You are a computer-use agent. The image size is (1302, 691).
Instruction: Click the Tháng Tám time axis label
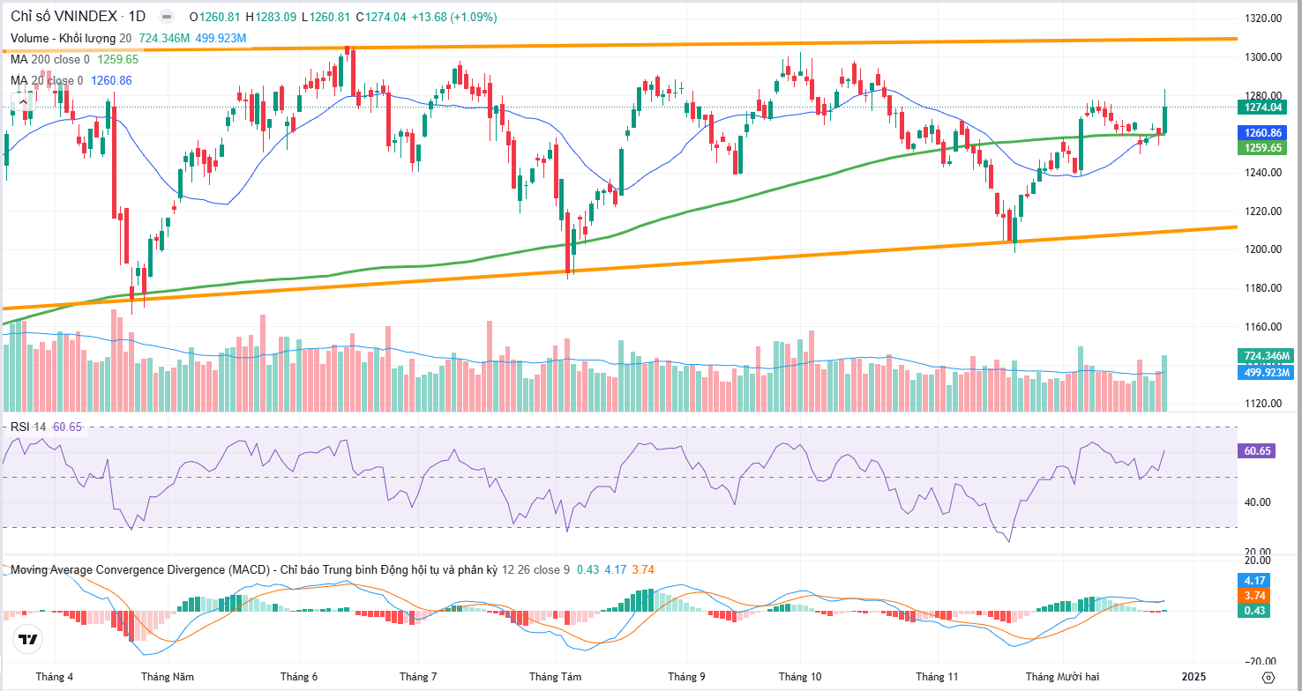point(556,677)
